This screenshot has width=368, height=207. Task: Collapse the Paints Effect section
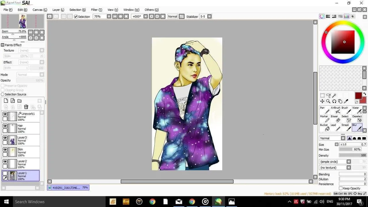point(2,45)
